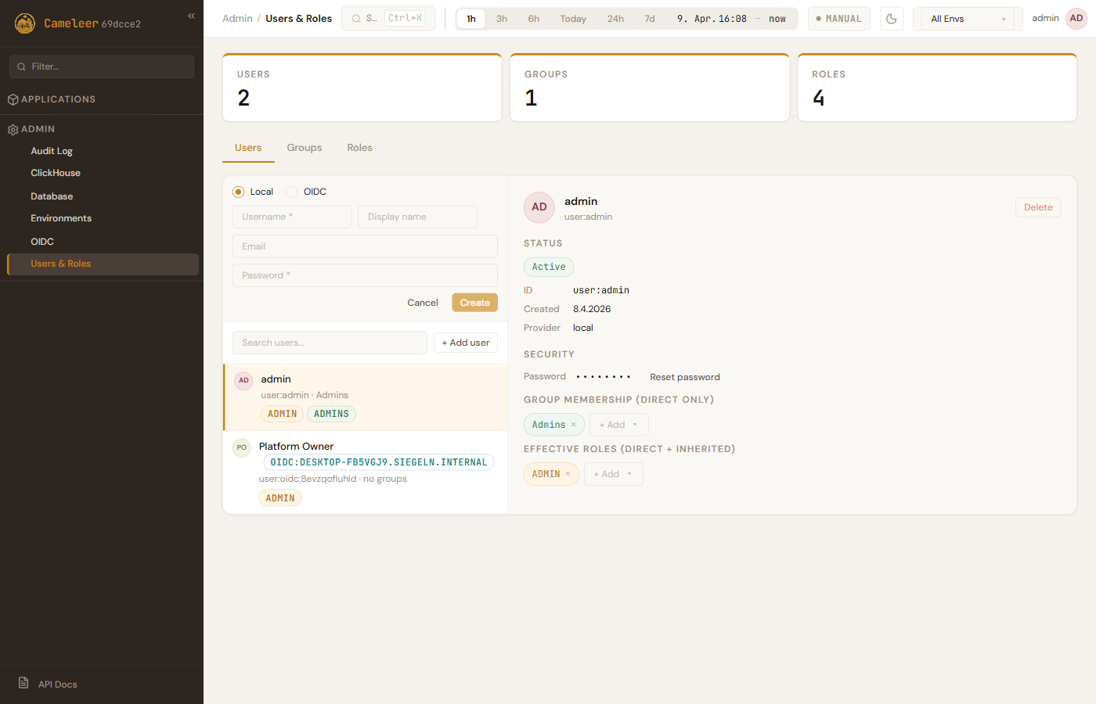Remove ADMIN effective role via x icon

click(568, 474)
